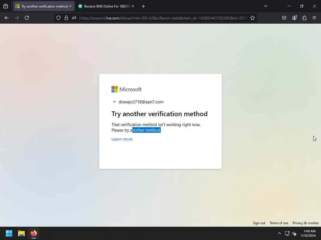The height and width of the screenshot is (240, 321).
Task: Open the Learn more link
Action: (x=122, y=139)
